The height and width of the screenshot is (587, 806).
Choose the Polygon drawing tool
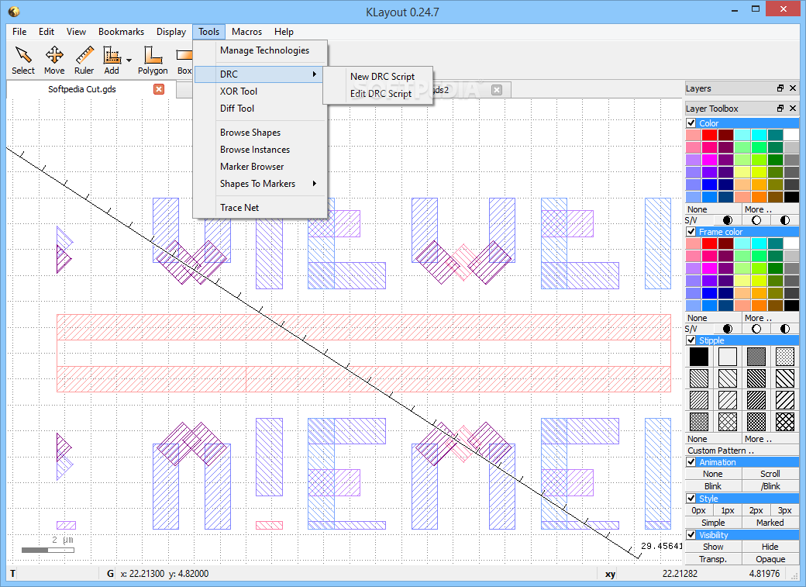pyautogui.click(x=153, y=60)
